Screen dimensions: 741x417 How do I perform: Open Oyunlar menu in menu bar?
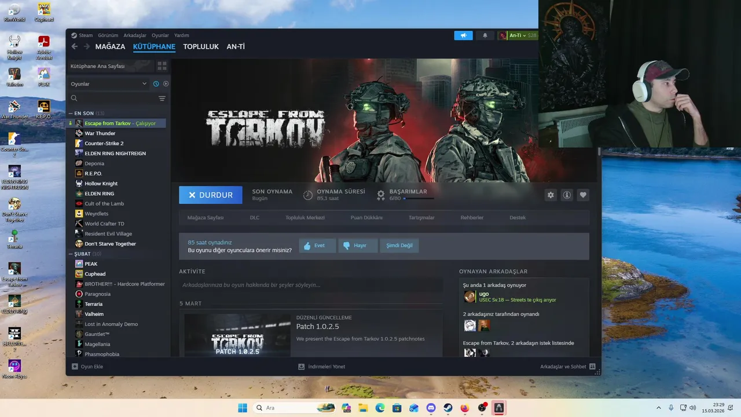(x=160, y=35)
